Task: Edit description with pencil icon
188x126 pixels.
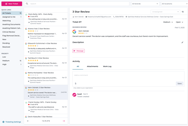Action: click(182, 42)
